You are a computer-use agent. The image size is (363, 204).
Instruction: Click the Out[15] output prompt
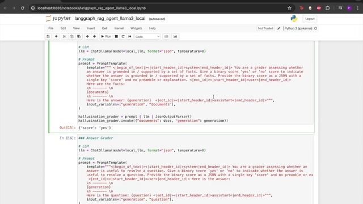(67, 127)
